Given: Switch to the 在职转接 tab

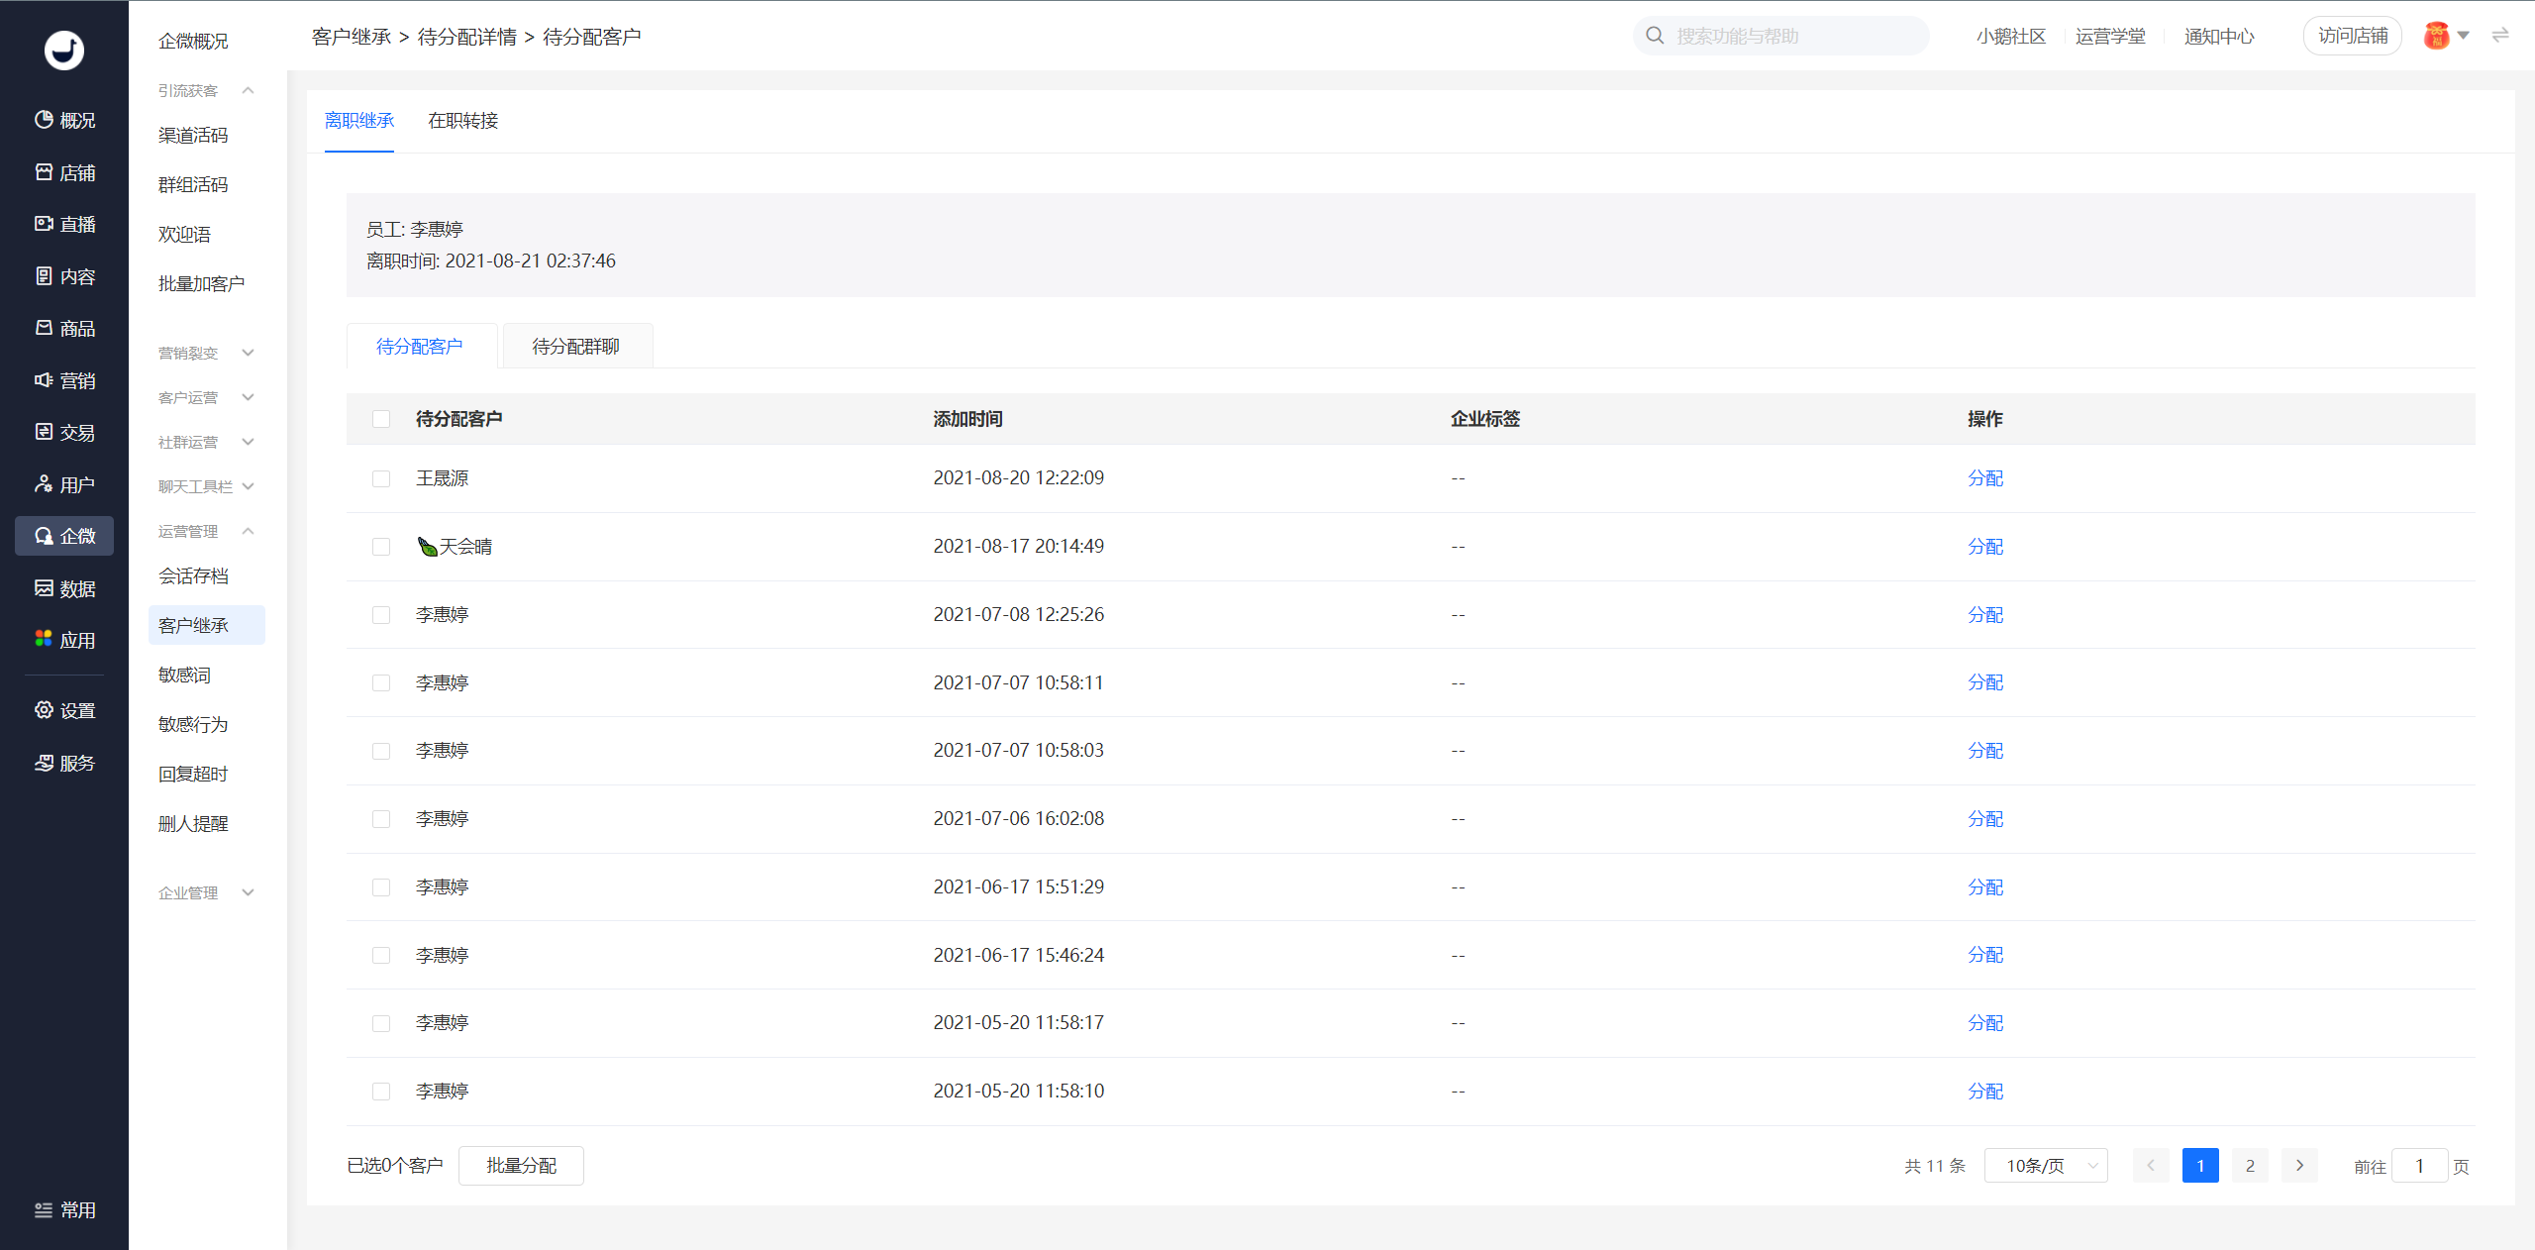Looking at the screenshot, I should coord(462,121).
